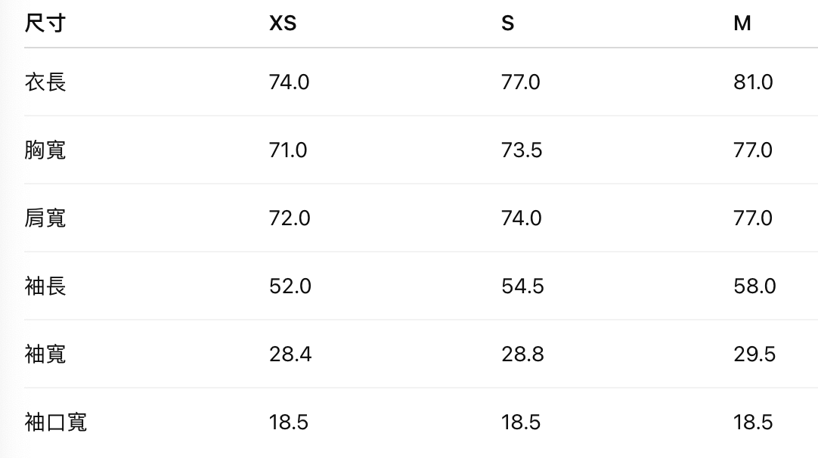
Task: Click the 袖寬 row label
Action: click(45, 354)
